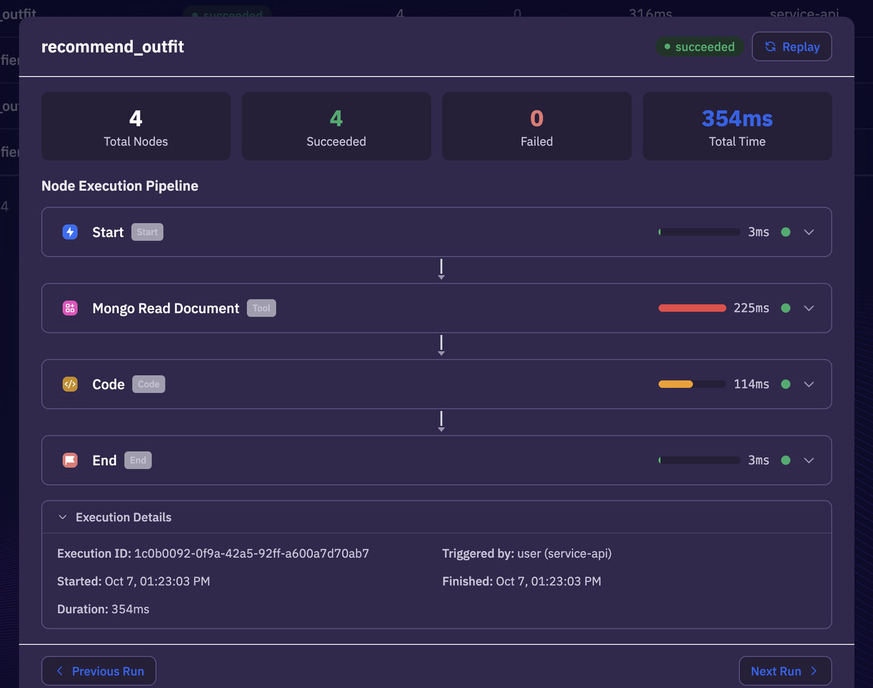Click the Start node lightning bolt icon

coord(70,232)
